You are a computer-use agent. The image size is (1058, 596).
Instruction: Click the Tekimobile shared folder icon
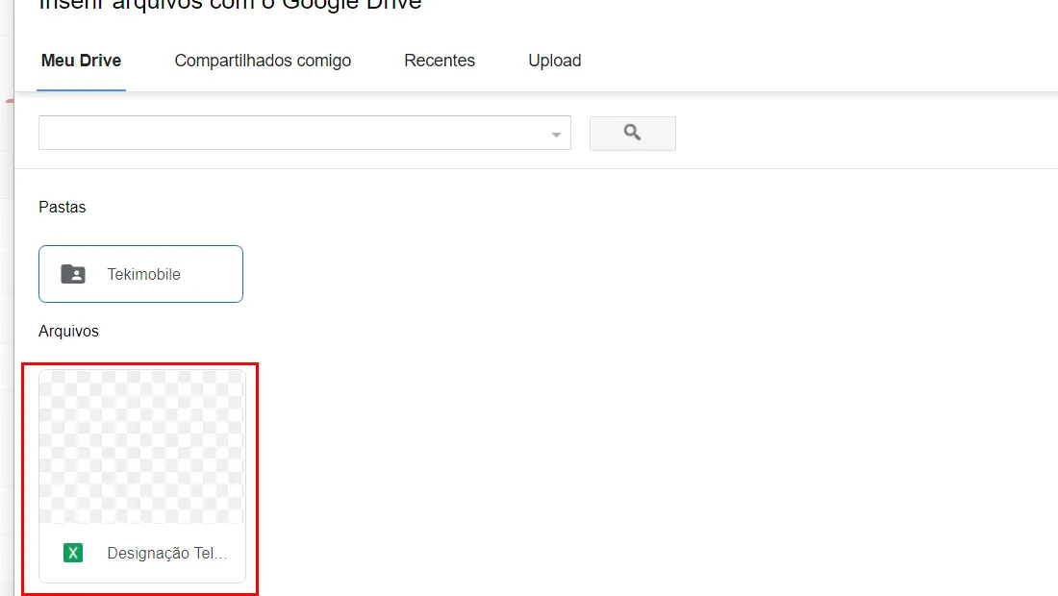(73, 274)
